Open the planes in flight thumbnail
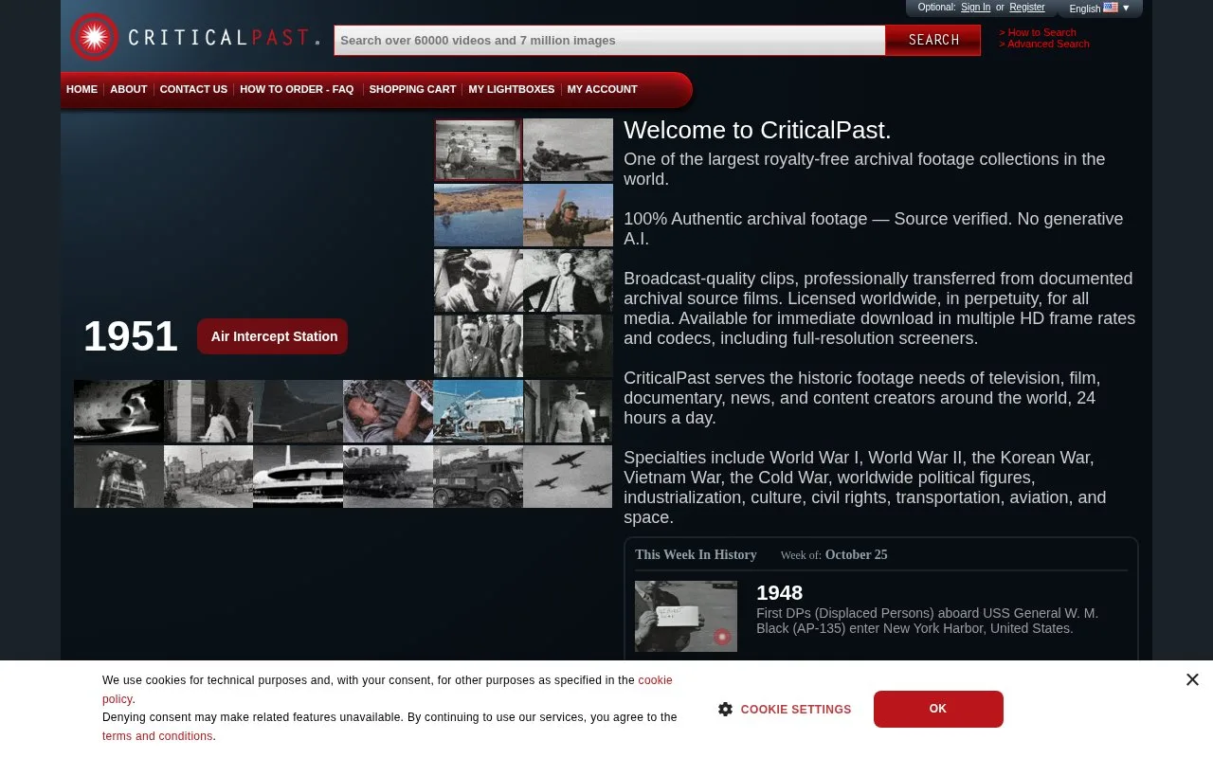Viewport: 1213px width, 758px height. pos(568,477)
